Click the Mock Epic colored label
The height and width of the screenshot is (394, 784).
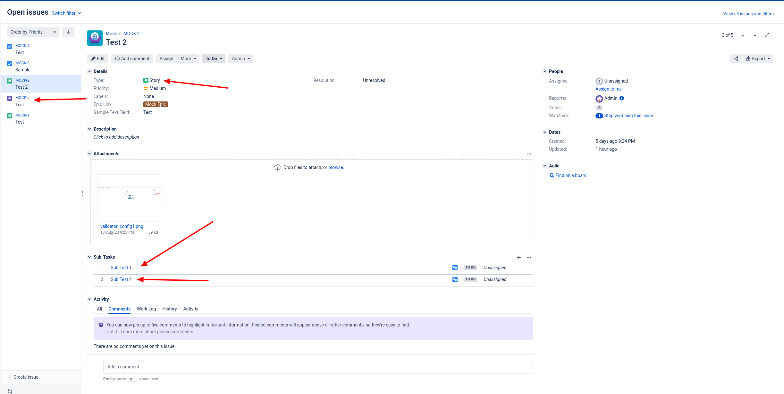(x=156, y=104)
